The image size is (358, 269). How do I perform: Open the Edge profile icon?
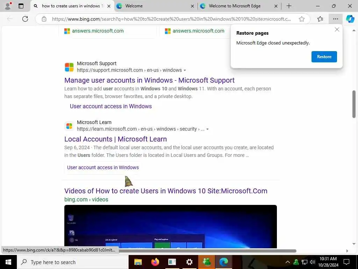8,6
